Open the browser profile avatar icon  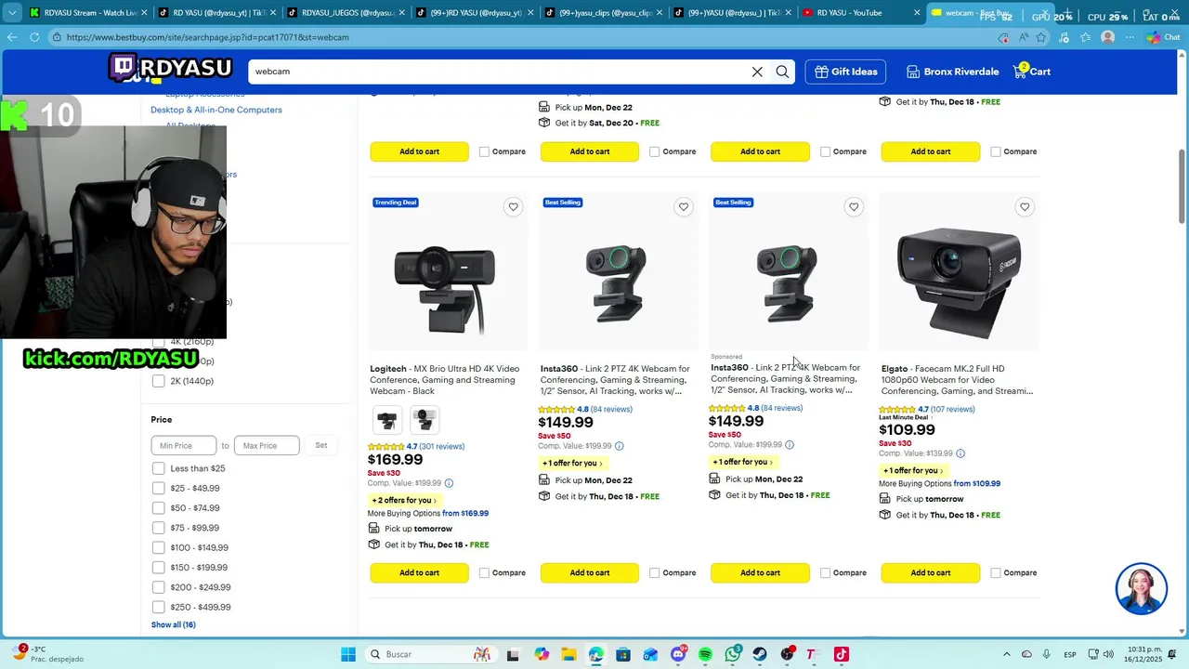[1107, 37]
